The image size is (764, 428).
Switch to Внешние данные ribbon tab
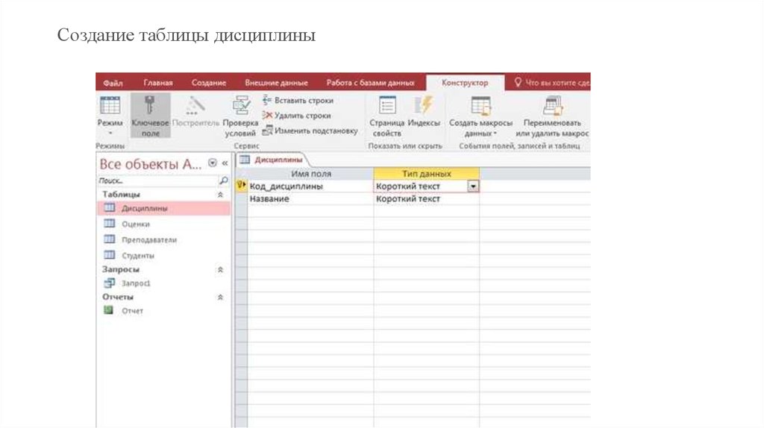276,83
